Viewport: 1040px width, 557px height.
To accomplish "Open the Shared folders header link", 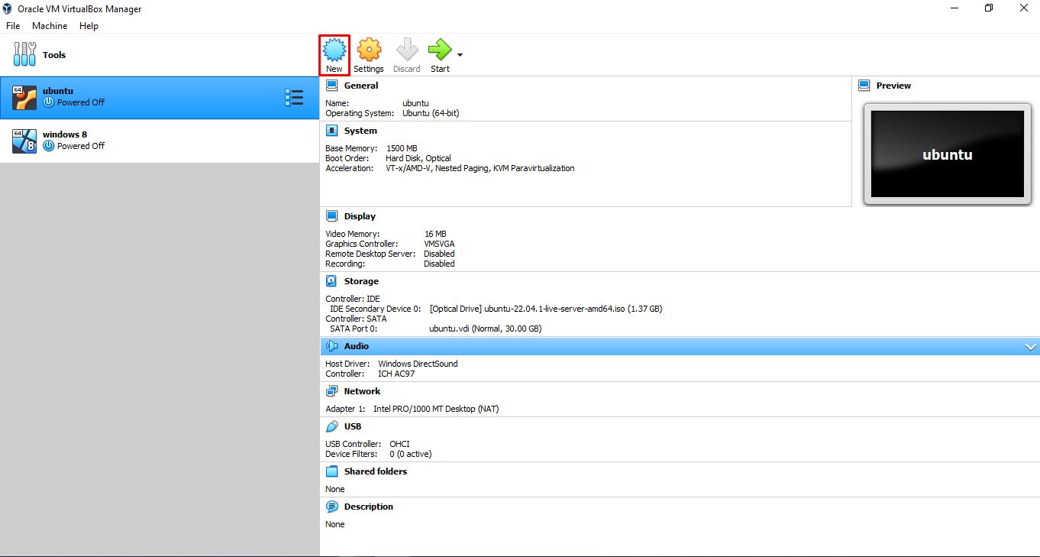I will point(376,471).
